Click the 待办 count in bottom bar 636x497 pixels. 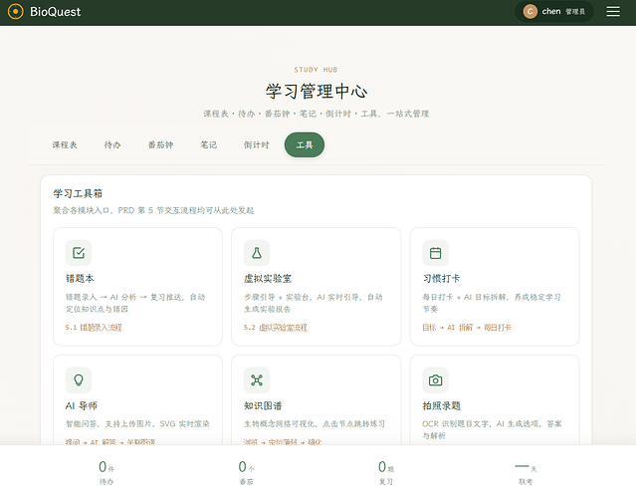[x=106, y=472]
